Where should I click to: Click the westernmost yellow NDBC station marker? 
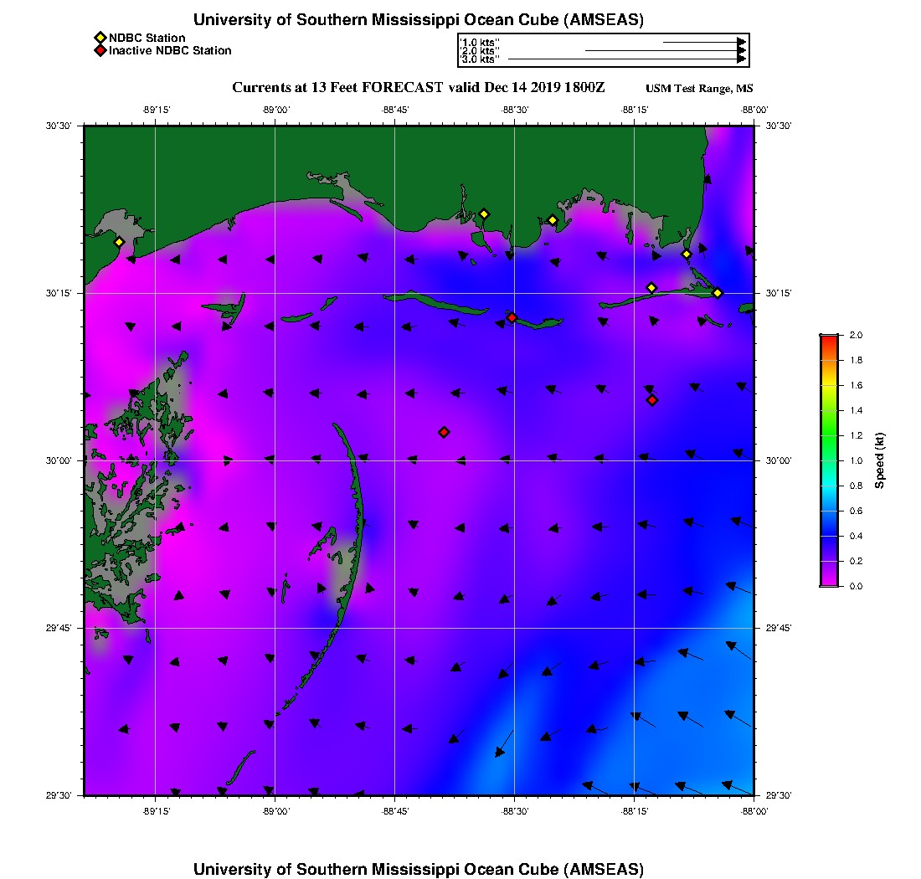[x=119, y=242]
